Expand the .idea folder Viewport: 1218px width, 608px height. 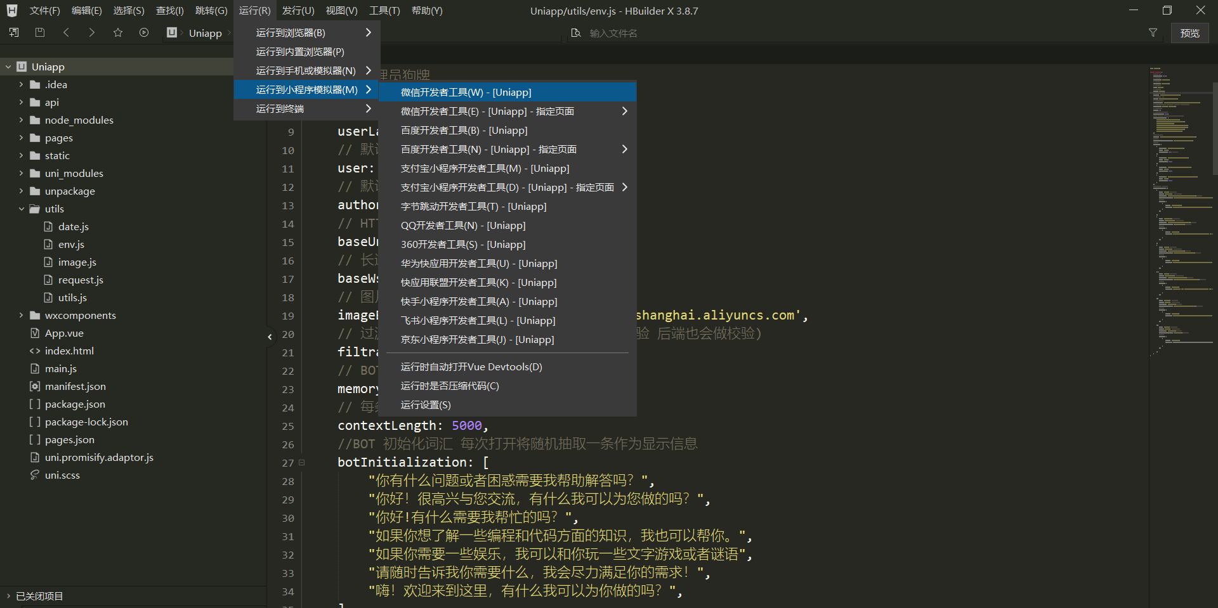pyautogui.click(x=21, y=84)
